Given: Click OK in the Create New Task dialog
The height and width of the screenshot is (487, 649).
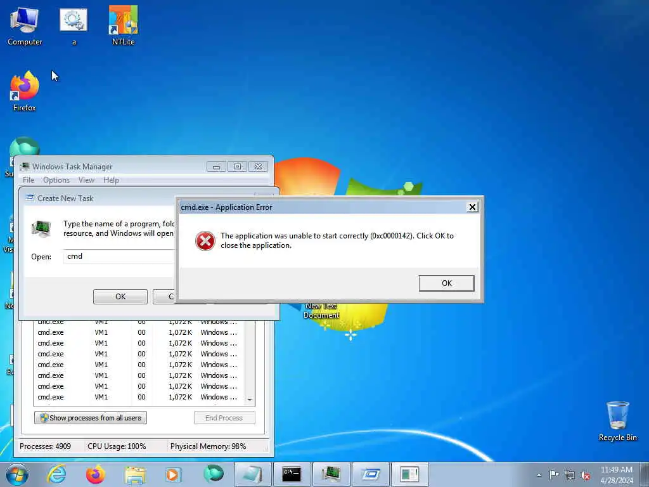Looking at the screenshot, I should [120, 297].
